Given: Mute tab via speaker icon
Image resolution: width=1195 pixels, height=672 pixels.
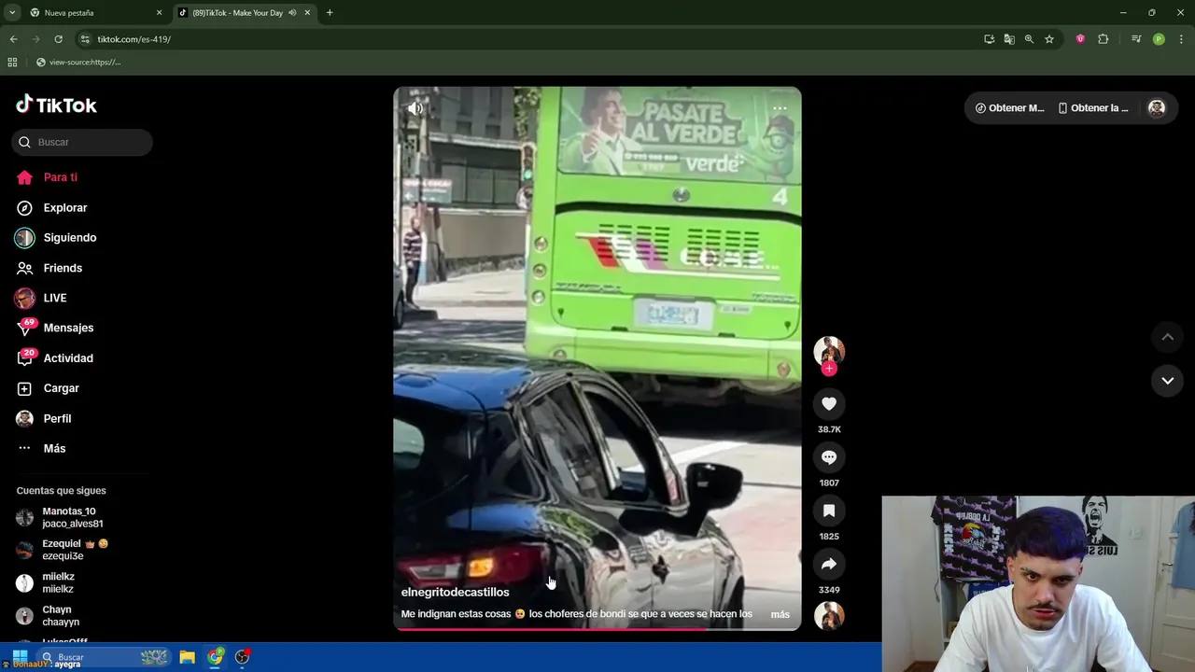Looking at the screenshot, I should tap(292, 13).
